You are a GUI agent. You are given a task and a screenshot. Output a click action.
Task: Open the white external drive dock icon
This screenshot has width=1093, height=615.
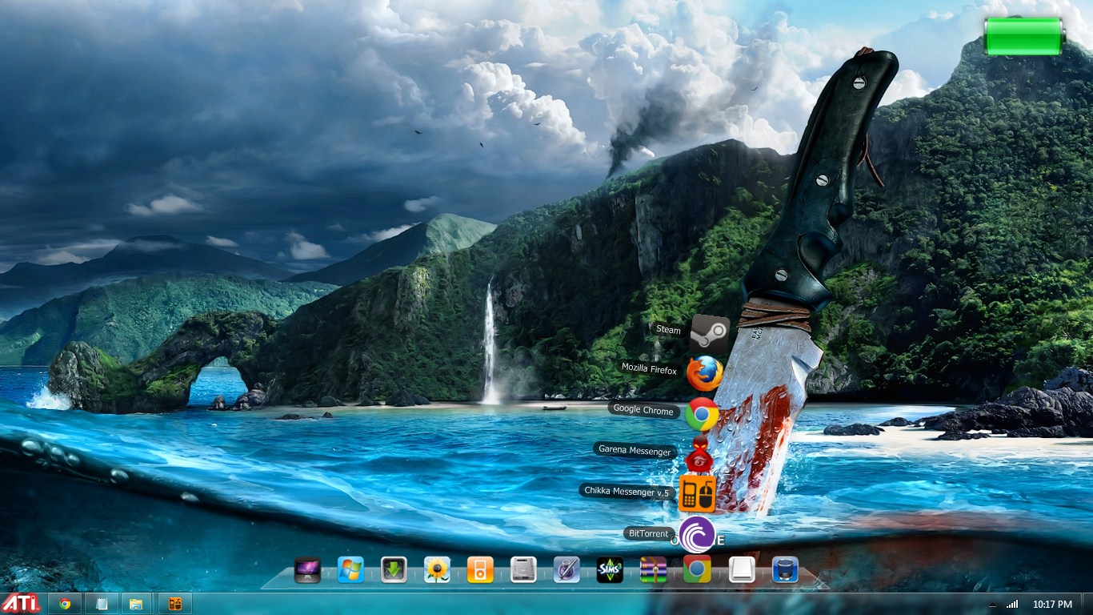[x=742, y=569]
